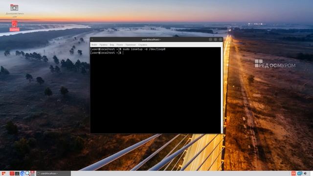Open the home folder desktop icon

(14, 8)
